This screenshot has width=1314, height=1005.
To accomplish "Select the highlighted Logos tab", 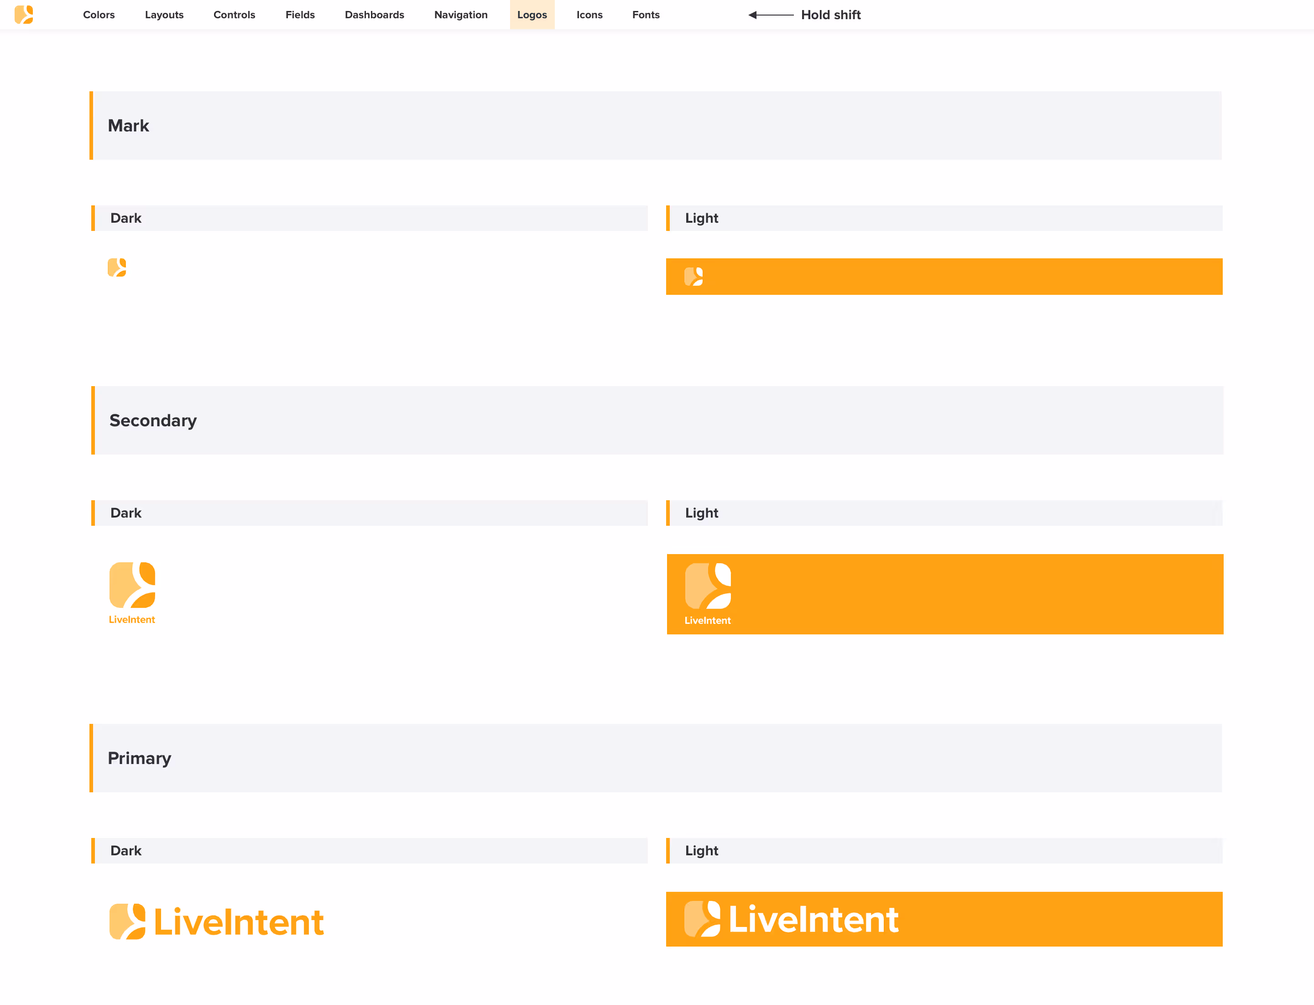I will point(532,14).
